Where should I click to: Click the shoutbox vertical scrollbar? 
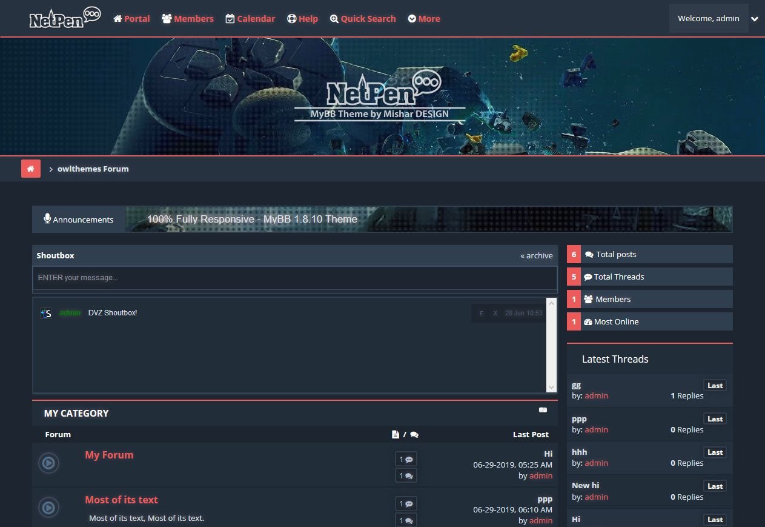pyautogui.click(x=551, y=345)
